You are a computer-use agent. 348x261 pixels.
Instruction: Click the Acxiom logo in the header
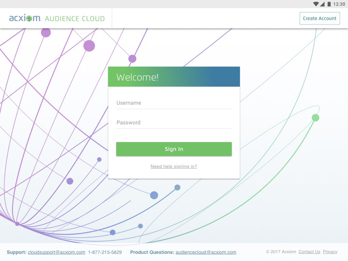click(x=25, y=18)
